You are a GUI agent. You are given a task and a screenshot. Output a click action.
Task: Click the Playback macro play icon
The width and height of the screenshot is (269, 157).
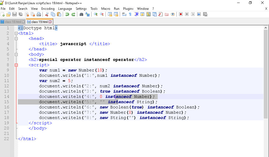pyautogui.click(x=193, y=14)
